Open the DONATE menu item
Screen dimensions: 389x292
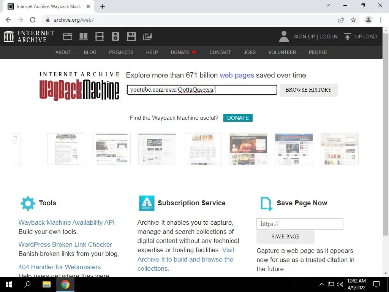pyautogui.click(x=183, y=52)
